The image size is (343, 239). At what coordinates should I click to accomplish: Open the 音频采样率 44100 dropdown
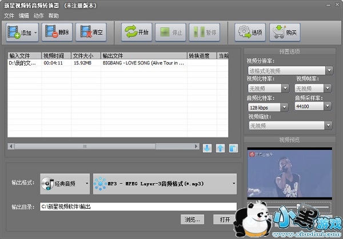(313, 106)
